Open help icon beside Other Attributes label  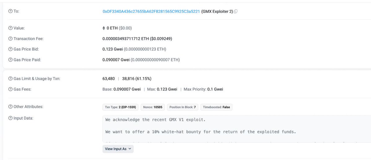[10, 107]
